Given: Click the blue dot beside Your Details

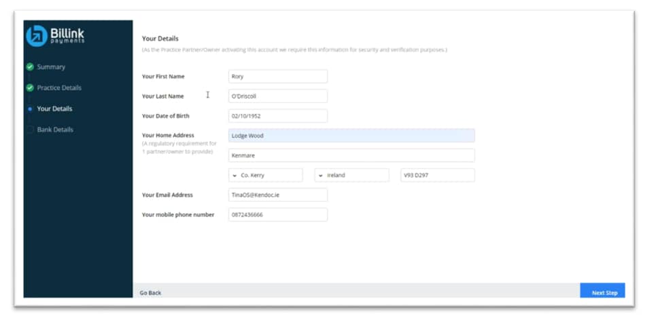Looking at the screenshot, I should click(x=30, y=109).
